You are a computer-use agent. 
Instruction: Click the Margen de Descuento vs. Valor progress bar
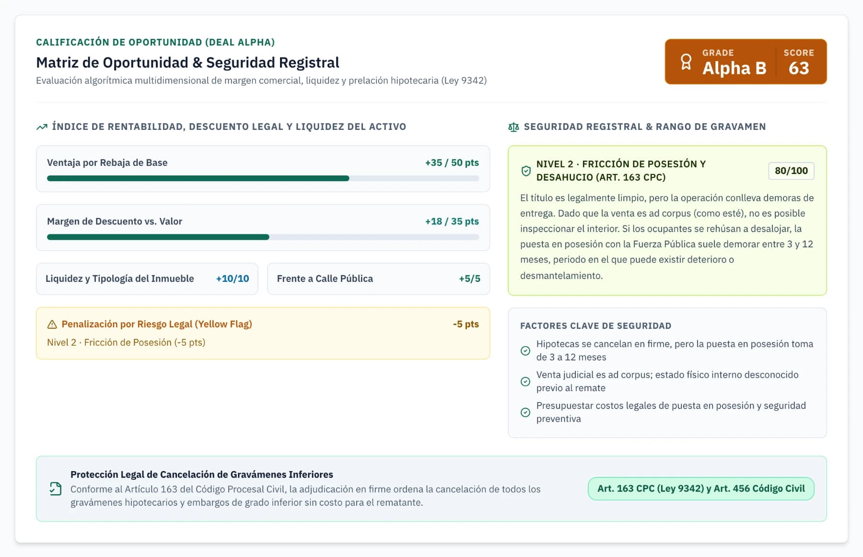click(x=263, y=237)
